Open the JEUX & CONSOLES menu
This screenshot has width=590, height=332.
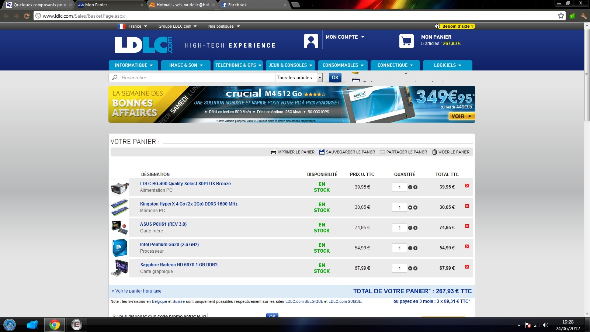click(290, 65)
